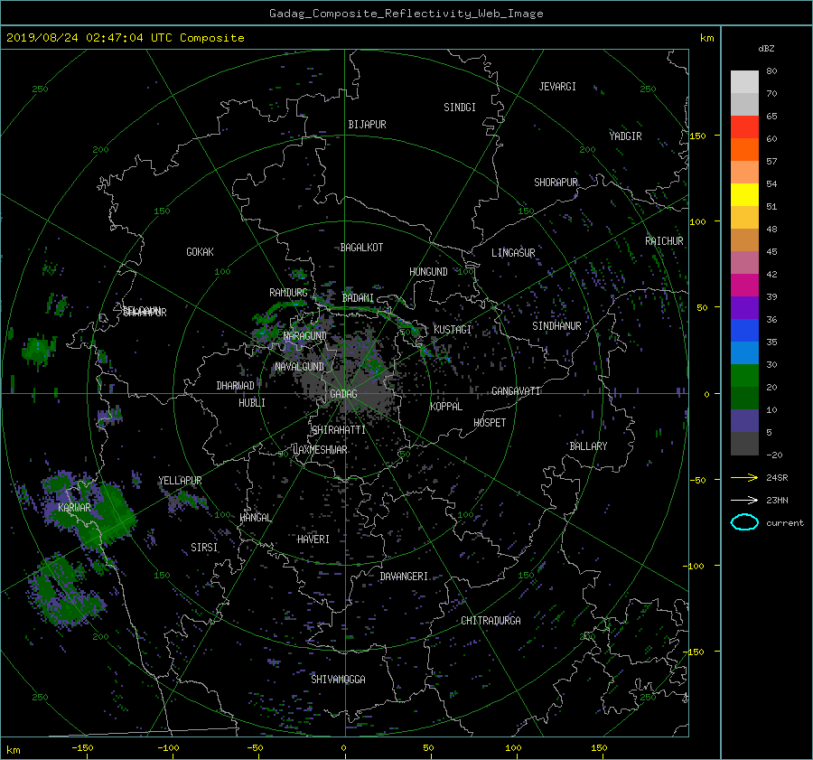
Task: Click the yellow 24SR arrow legend icon
Action: 744,477
